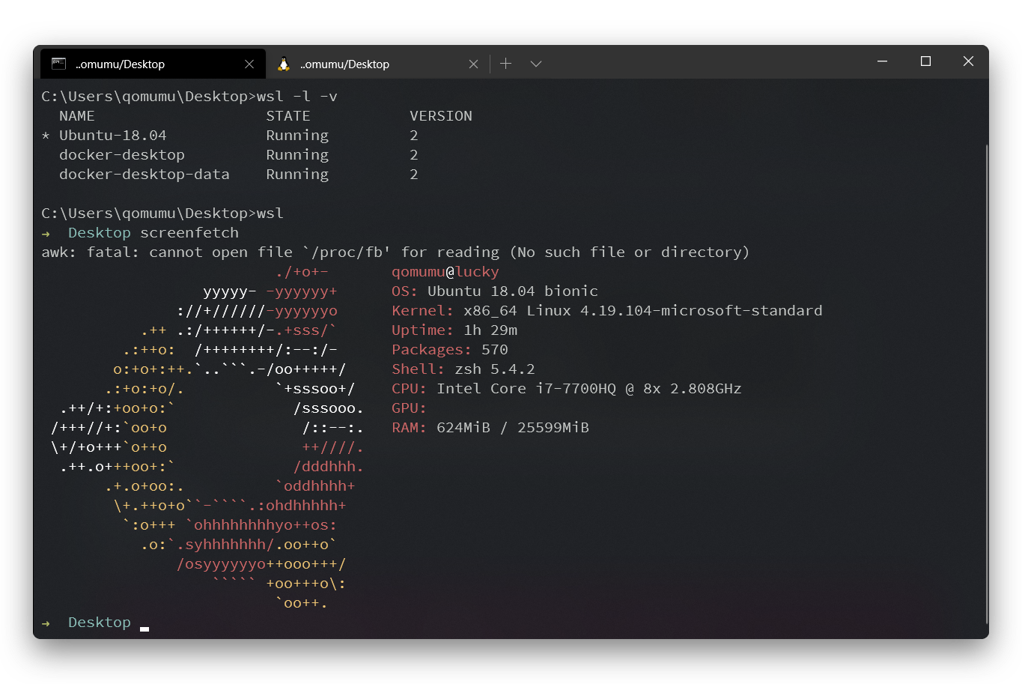
Task: Close the second Linux penguin tab
Action: pyautogui.click(x=473, y=64)
